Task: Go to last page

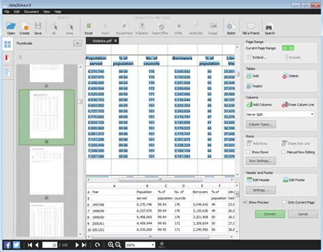Action: click(x=84, y=245)
